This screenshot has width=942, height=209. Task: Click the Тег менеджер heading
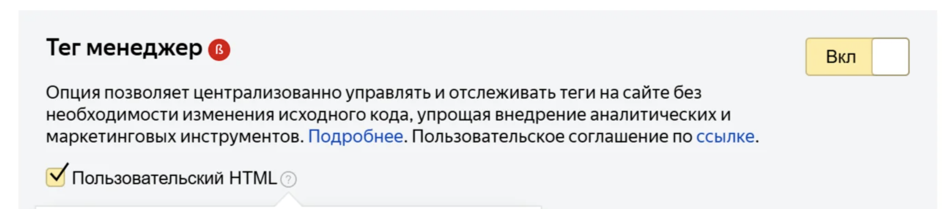click(x=124, y=48)
